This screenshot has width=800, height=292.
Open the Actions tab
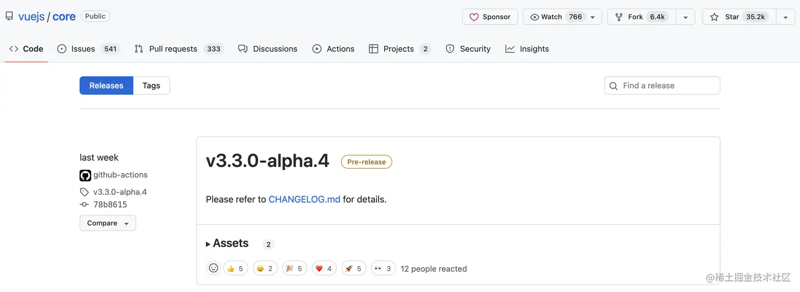click(x=333, y=49)
